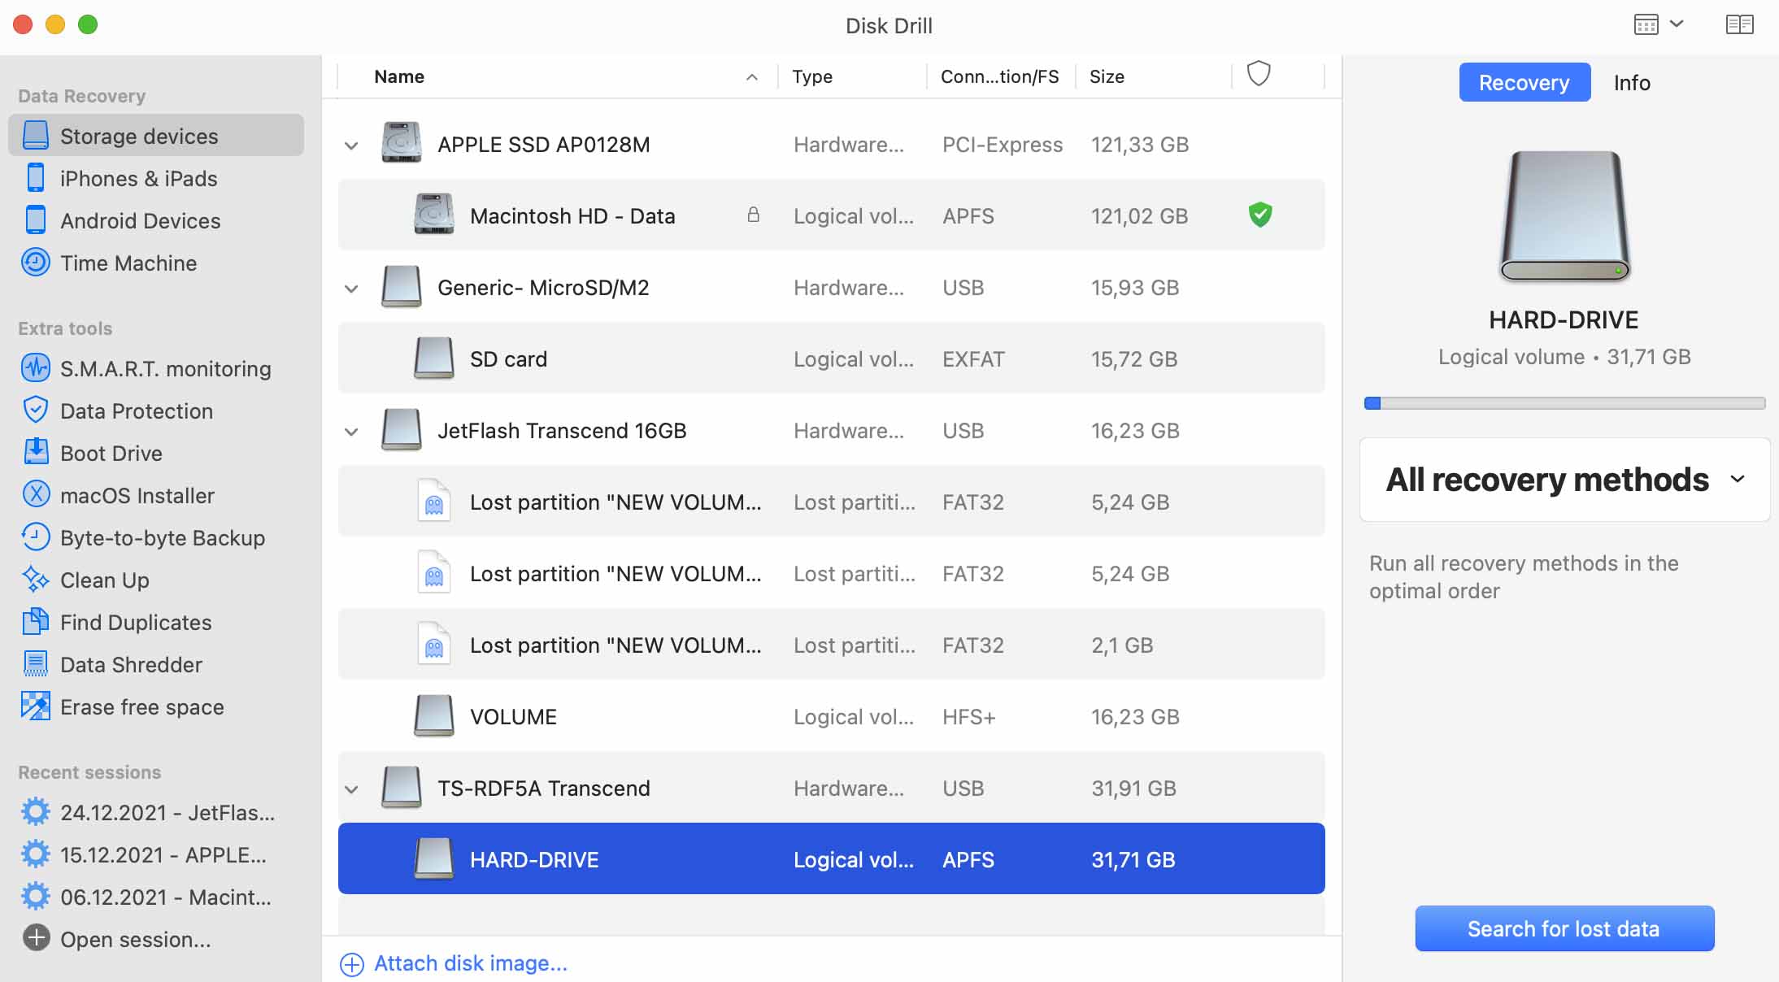This screenshot has height=982, width=1779.
Task: Click the HARD-DRIVE usage progress bar
Action: [1564, 403]
